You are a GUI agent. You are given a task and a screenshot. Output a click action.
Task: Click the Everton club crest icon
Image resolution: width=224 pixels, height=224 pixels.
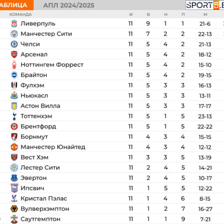pyautogui.click(x=14, y=178)
